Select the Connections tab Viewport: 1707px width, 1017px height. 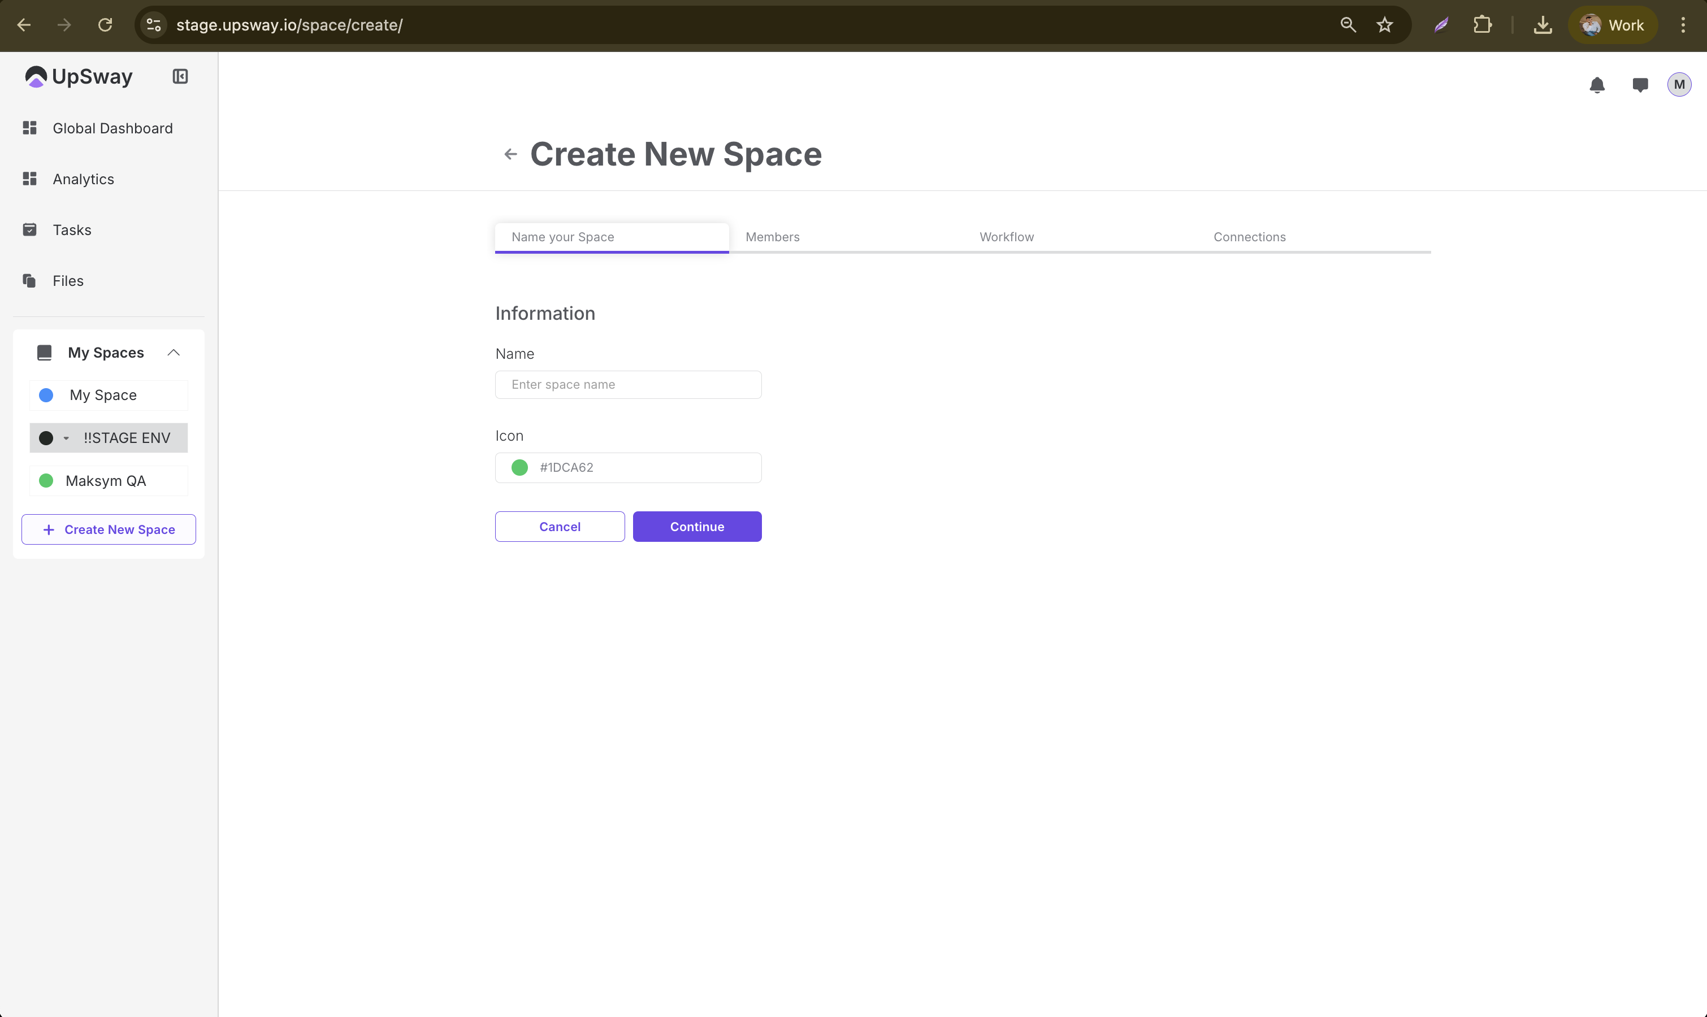pyautogui.click(x=1249, y=237)
